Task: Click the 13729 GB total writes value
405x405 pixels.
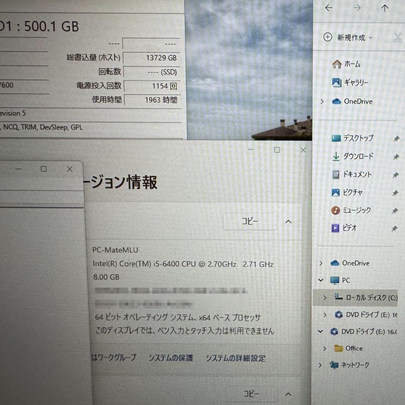Action: coord(161,58)
